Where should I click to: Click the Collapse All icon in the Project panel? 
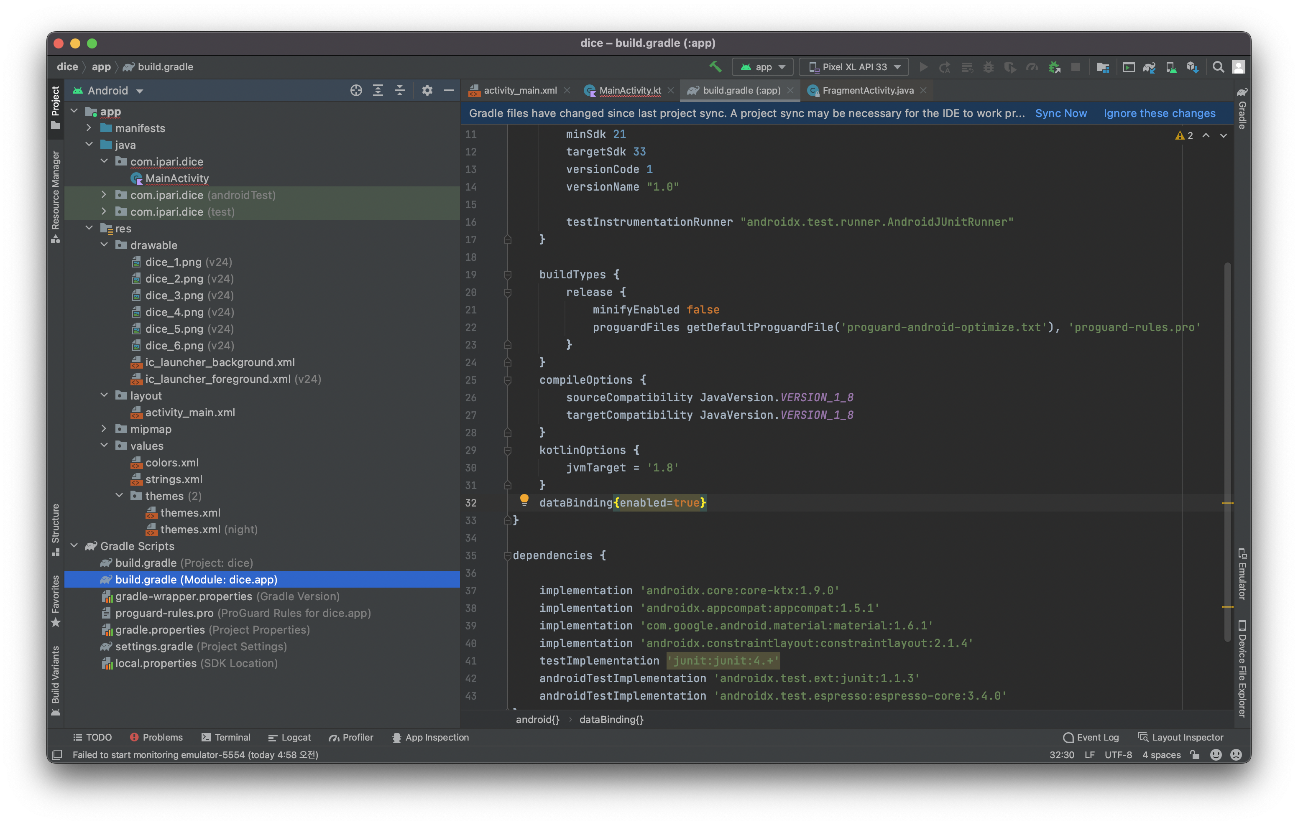click(x=399, y=91)
